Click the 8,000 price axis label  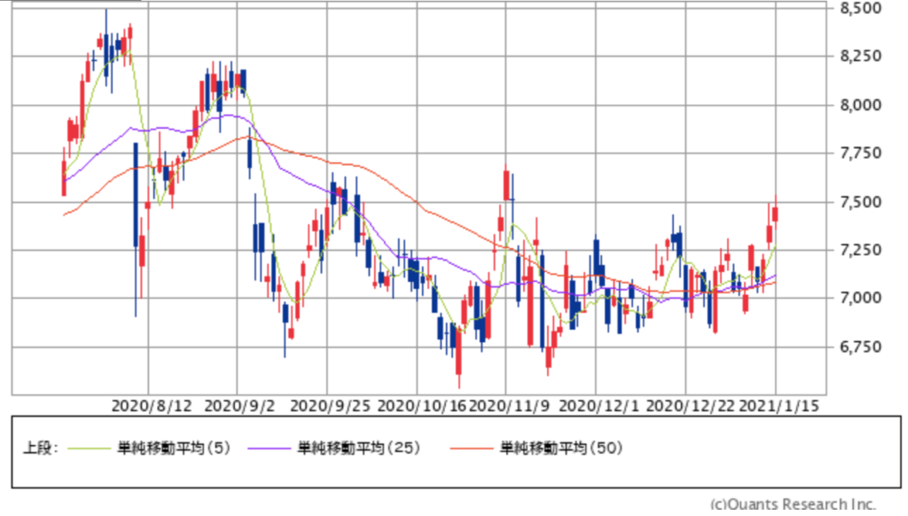click(x=860, y=105)
